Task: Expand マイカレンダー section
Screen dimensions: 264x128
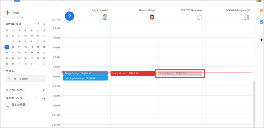Action: [44, 90]
